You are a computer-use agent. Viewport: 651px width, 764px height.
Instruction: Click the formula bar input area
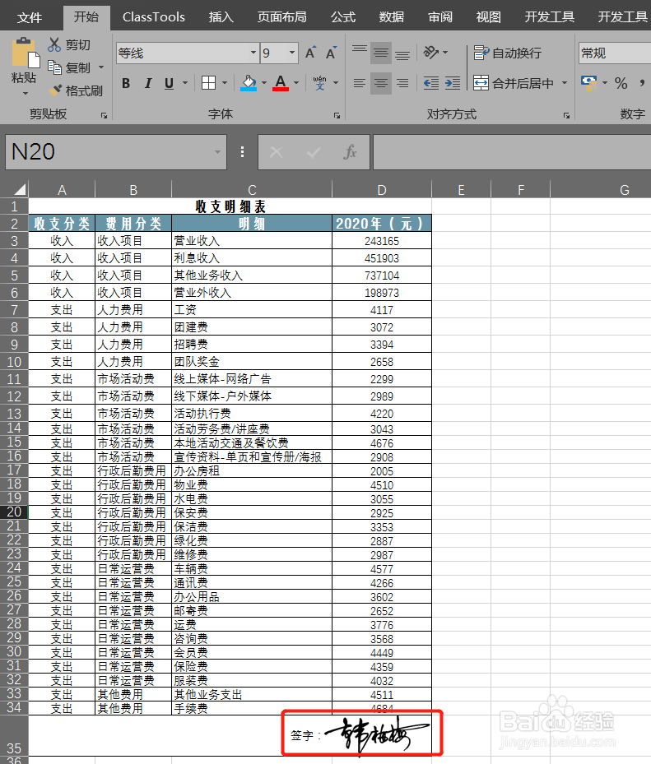click(512, 152)
